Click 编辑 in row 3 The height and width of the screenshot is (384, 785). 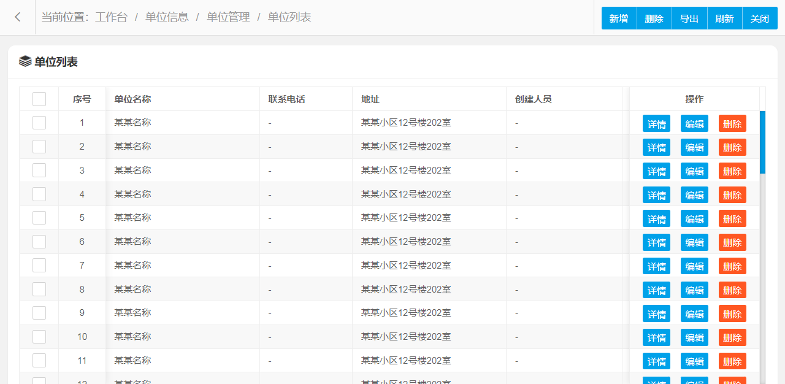point(694,171)
